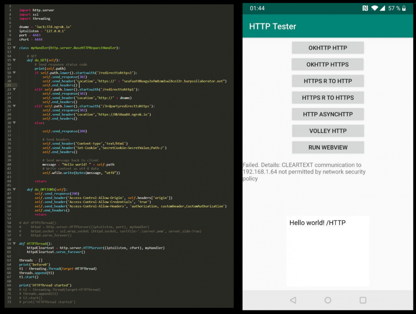Click self.wfile.write line 42
This screenshot has width=416, height=314.
81,173
